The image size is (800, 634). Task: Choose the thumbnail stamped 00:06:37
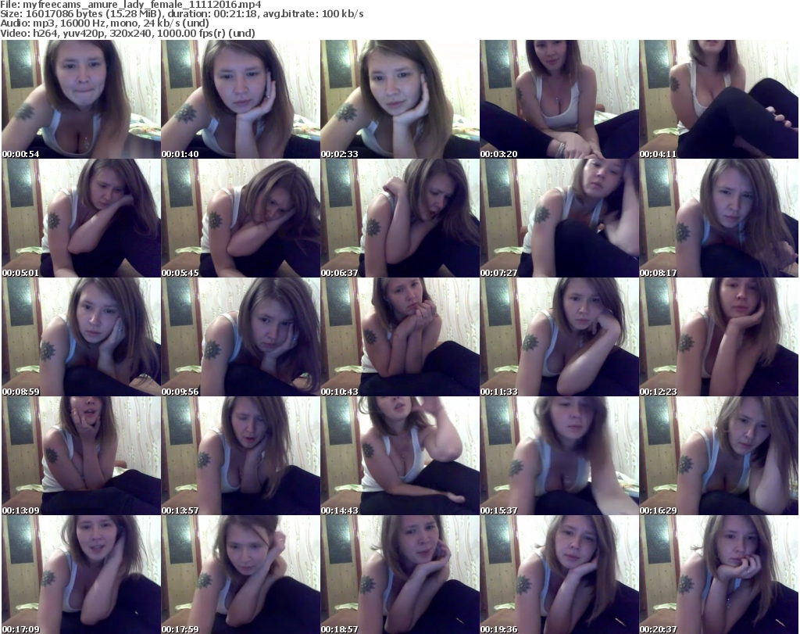tap(399, 218)
